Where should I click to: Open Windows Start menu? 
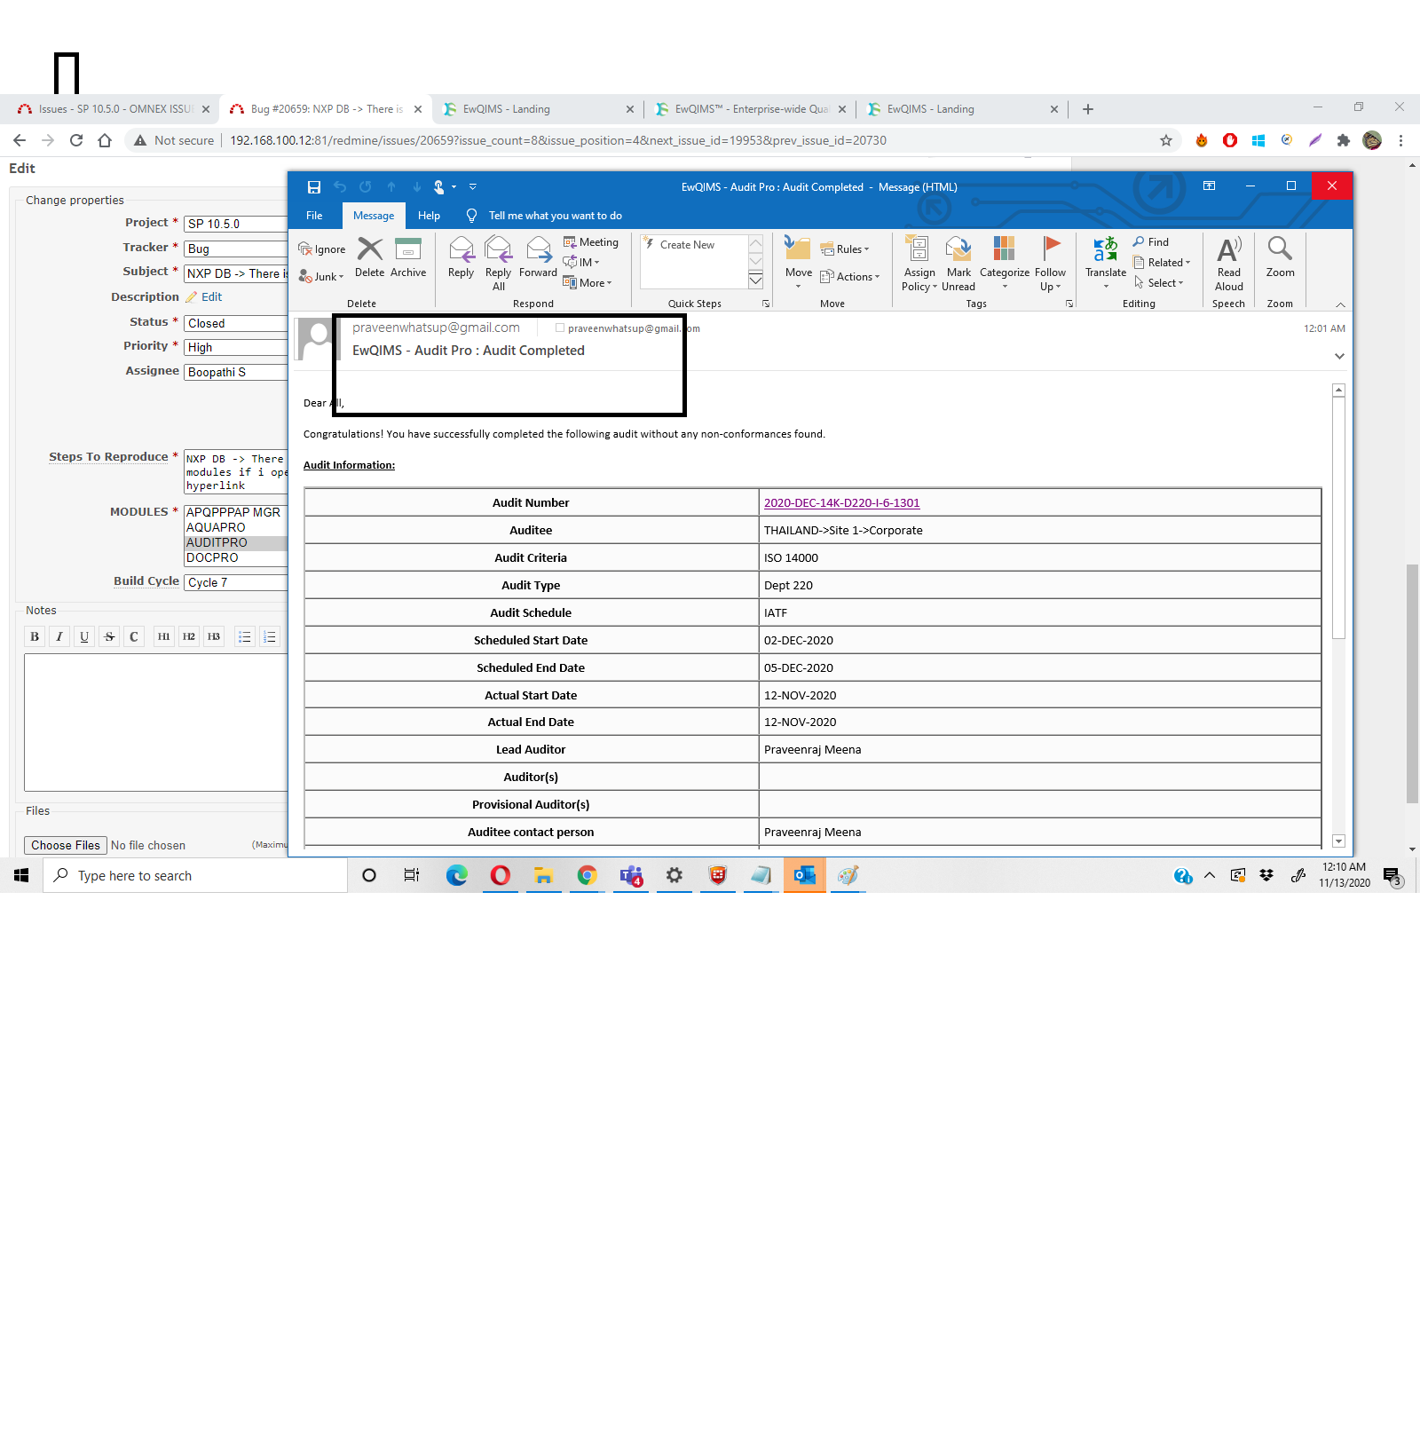pos(21,876)
